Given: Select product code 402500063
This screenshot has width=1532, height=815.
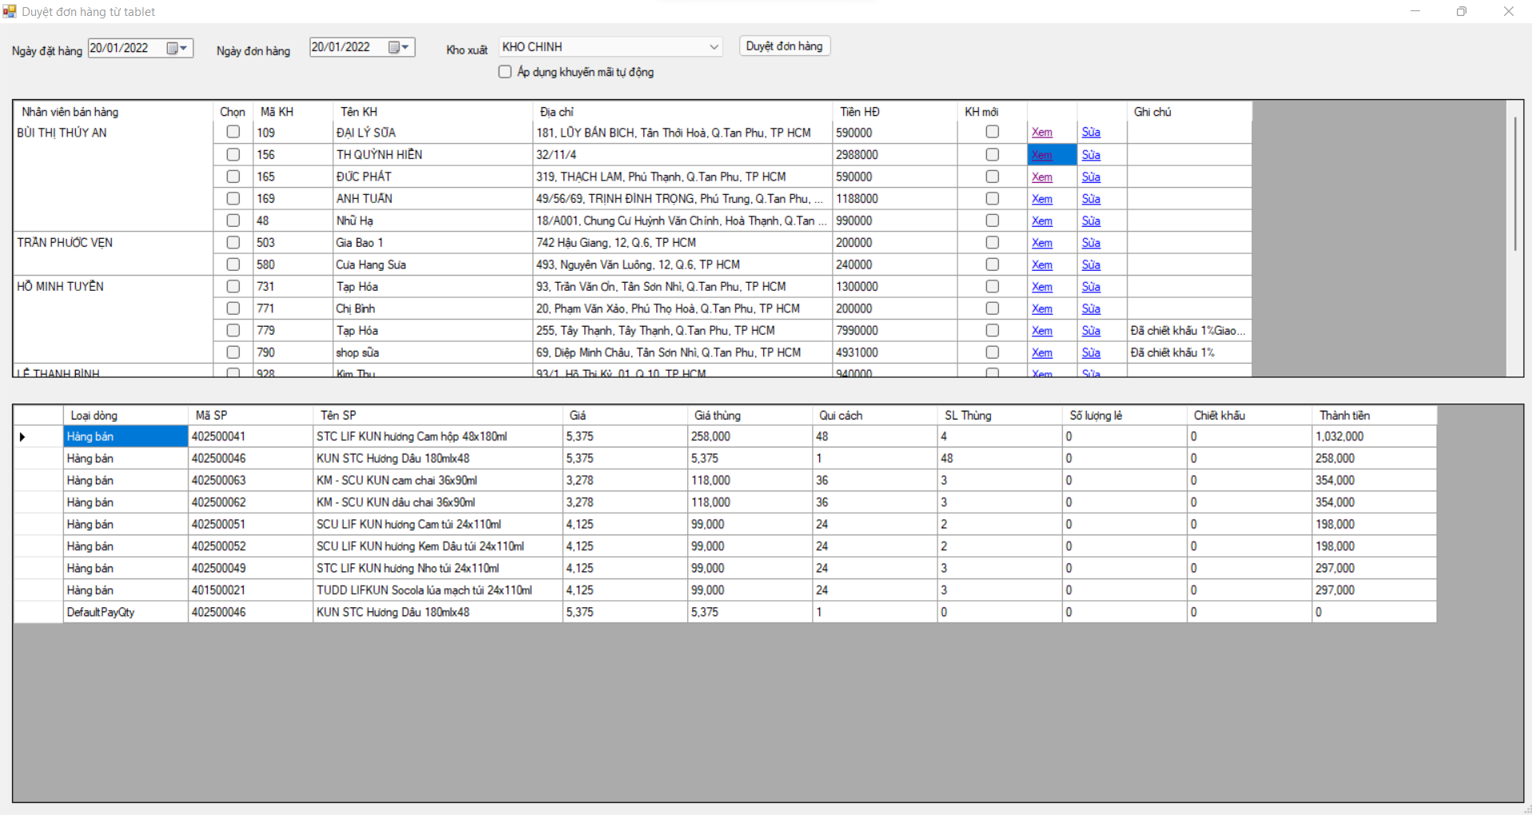Looking at the screenshot, I should point(251,481).
